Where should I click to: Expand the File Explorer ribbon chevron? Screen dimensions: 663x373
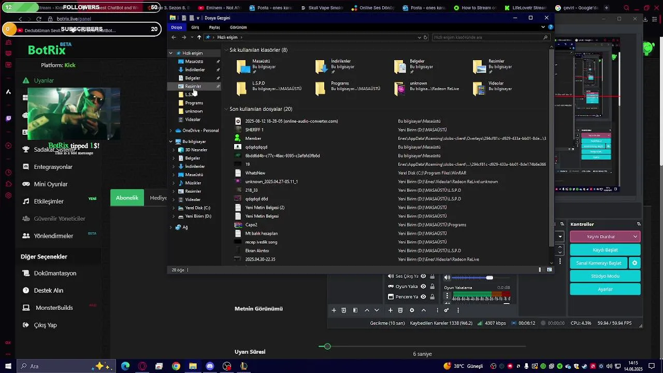543,27
